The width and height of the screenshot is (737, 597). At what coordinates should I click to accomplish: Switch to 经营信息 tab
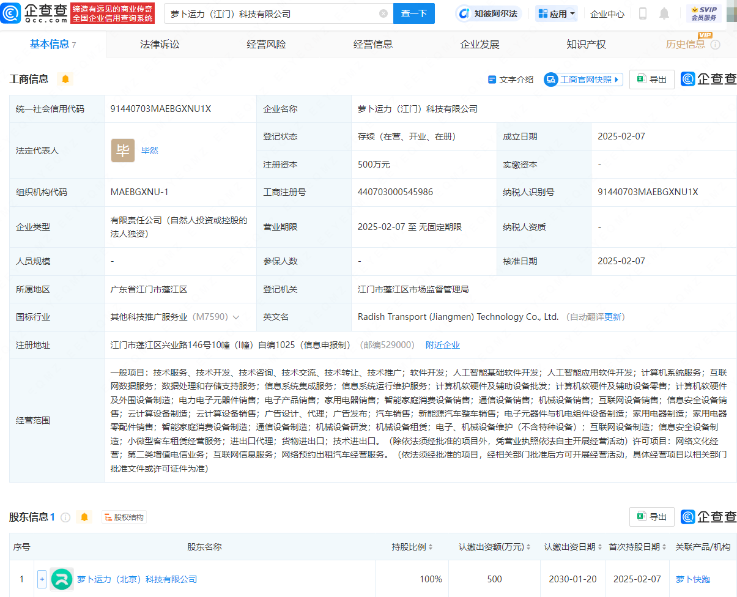(373, 45)
